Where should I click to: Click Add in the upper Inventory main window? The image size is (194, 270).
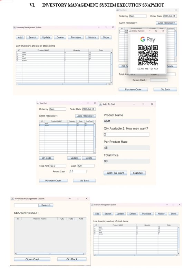click(20, 37)
